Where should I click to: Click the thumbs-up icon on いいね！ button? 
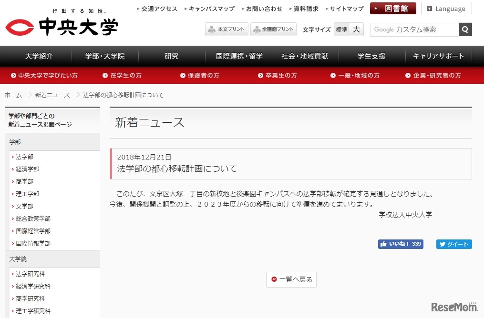click(385, 244)
